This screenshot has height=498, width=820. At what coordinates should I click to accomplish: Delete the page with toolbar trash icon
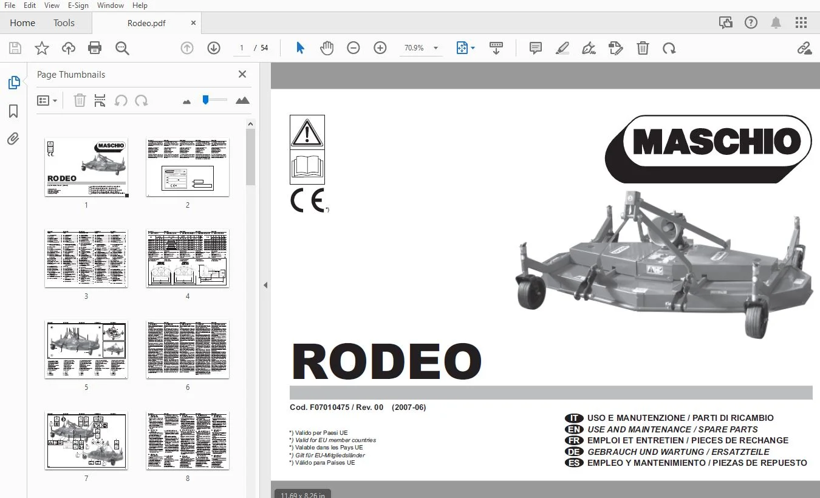[643, 48]
